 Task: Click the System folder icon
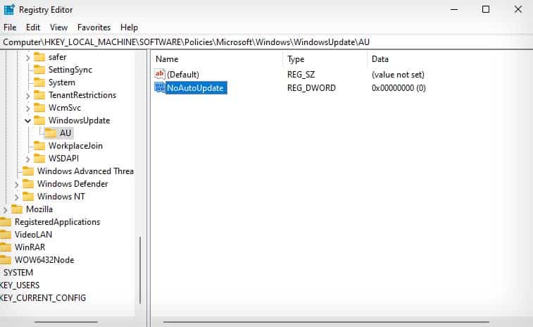39,82
